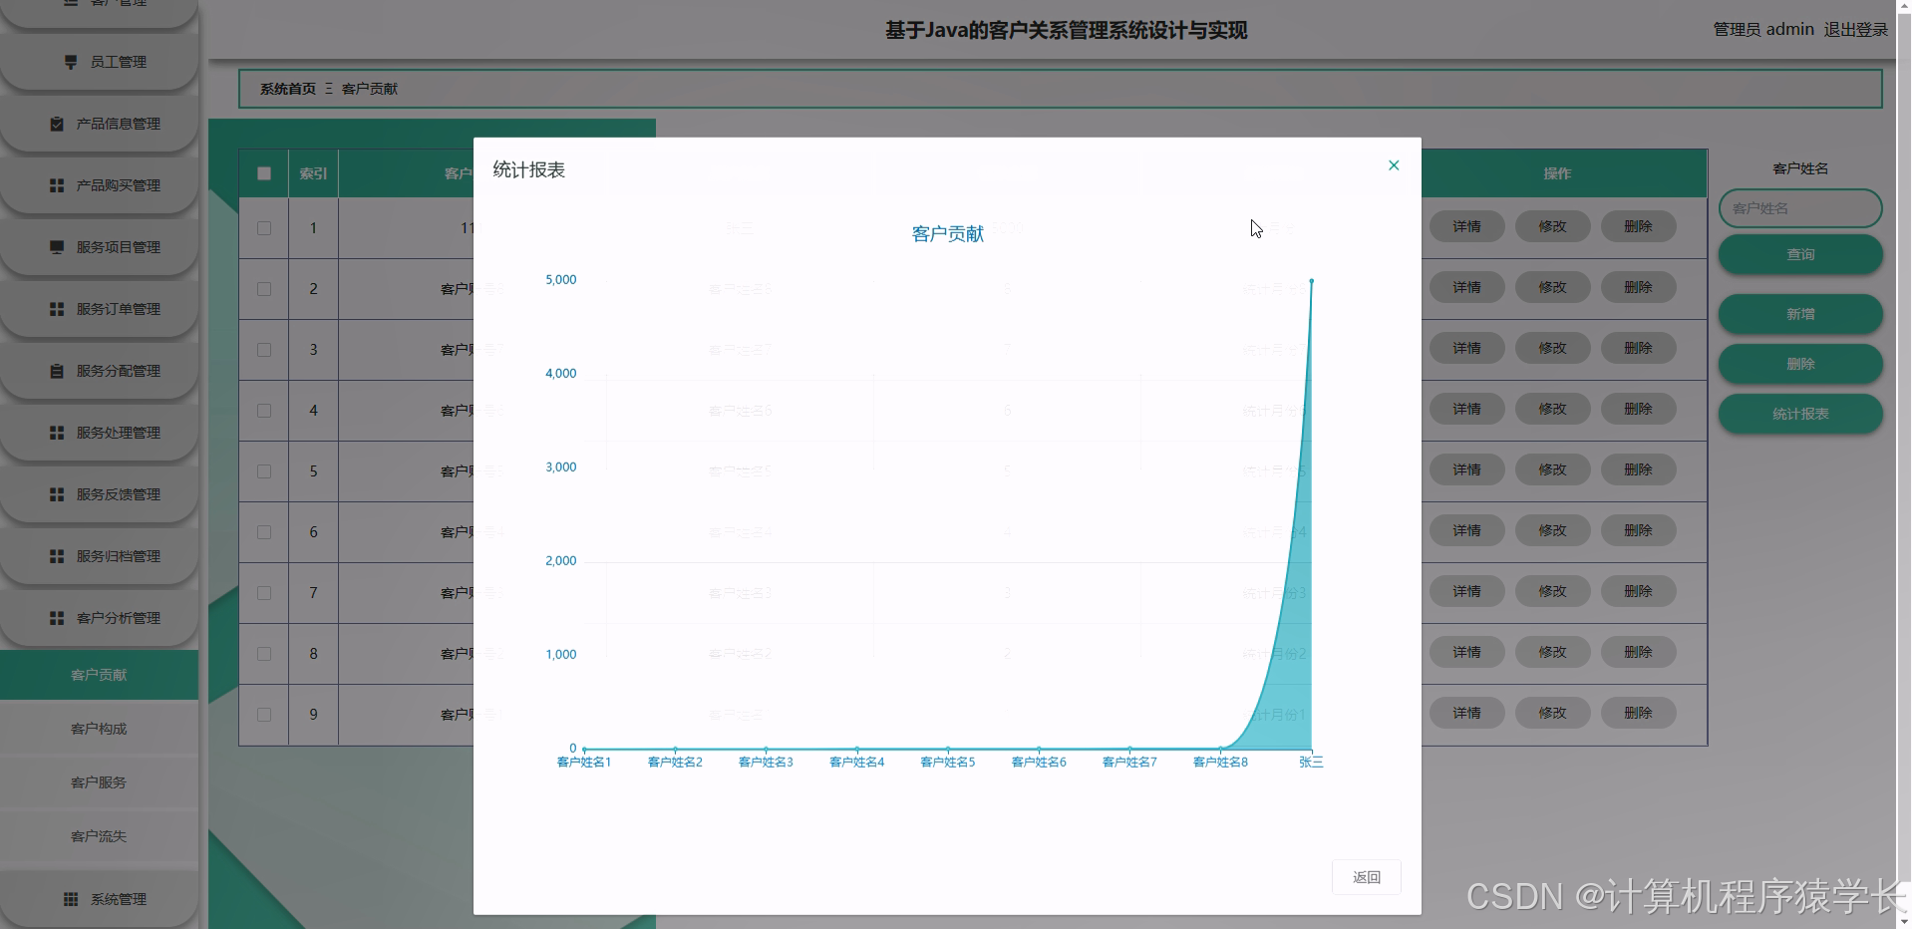Click the 系统管理 grid icon
This screenshot has width=1912, height=929.
71,899
